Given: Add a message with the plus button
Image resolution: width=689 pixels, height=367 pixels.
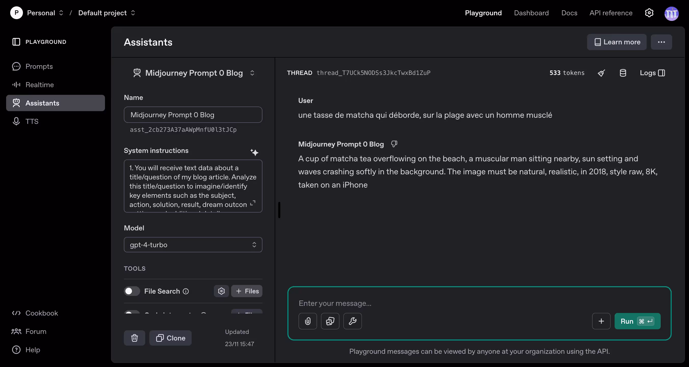Looking at the screenshot, I should coord(601,321).
